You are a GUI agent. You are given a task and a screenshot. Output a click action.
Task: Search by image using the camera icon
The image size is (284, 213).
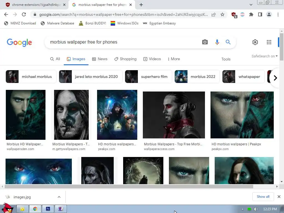pyautogui.click(x=205, y=42)
